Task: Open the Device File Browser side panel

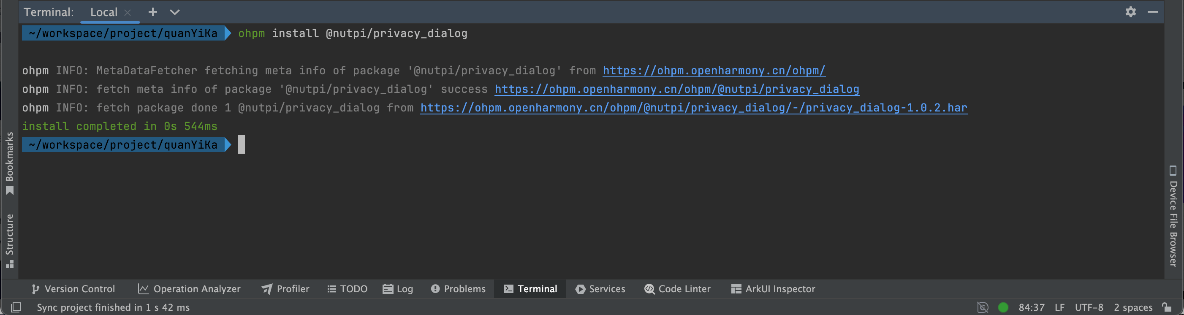Action: click(x=1173, y=216)
